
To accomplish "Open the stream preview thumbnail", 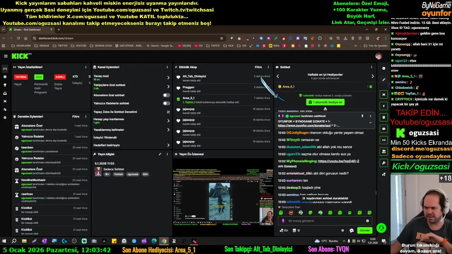I will click(x=223, y=197).
